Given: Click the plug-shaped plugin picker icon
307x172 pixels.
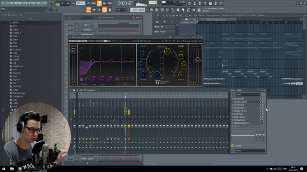Looking at the screenshot, I should pos(183,10).
